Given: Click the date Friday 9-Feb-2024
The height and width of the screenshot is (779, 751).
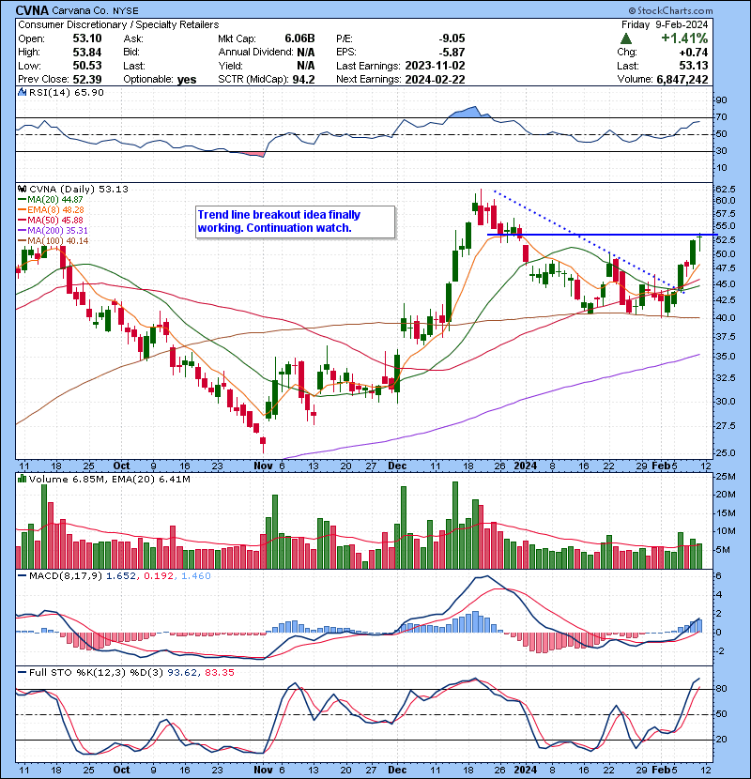Looking at the screenshot, I should coord(665,24).
